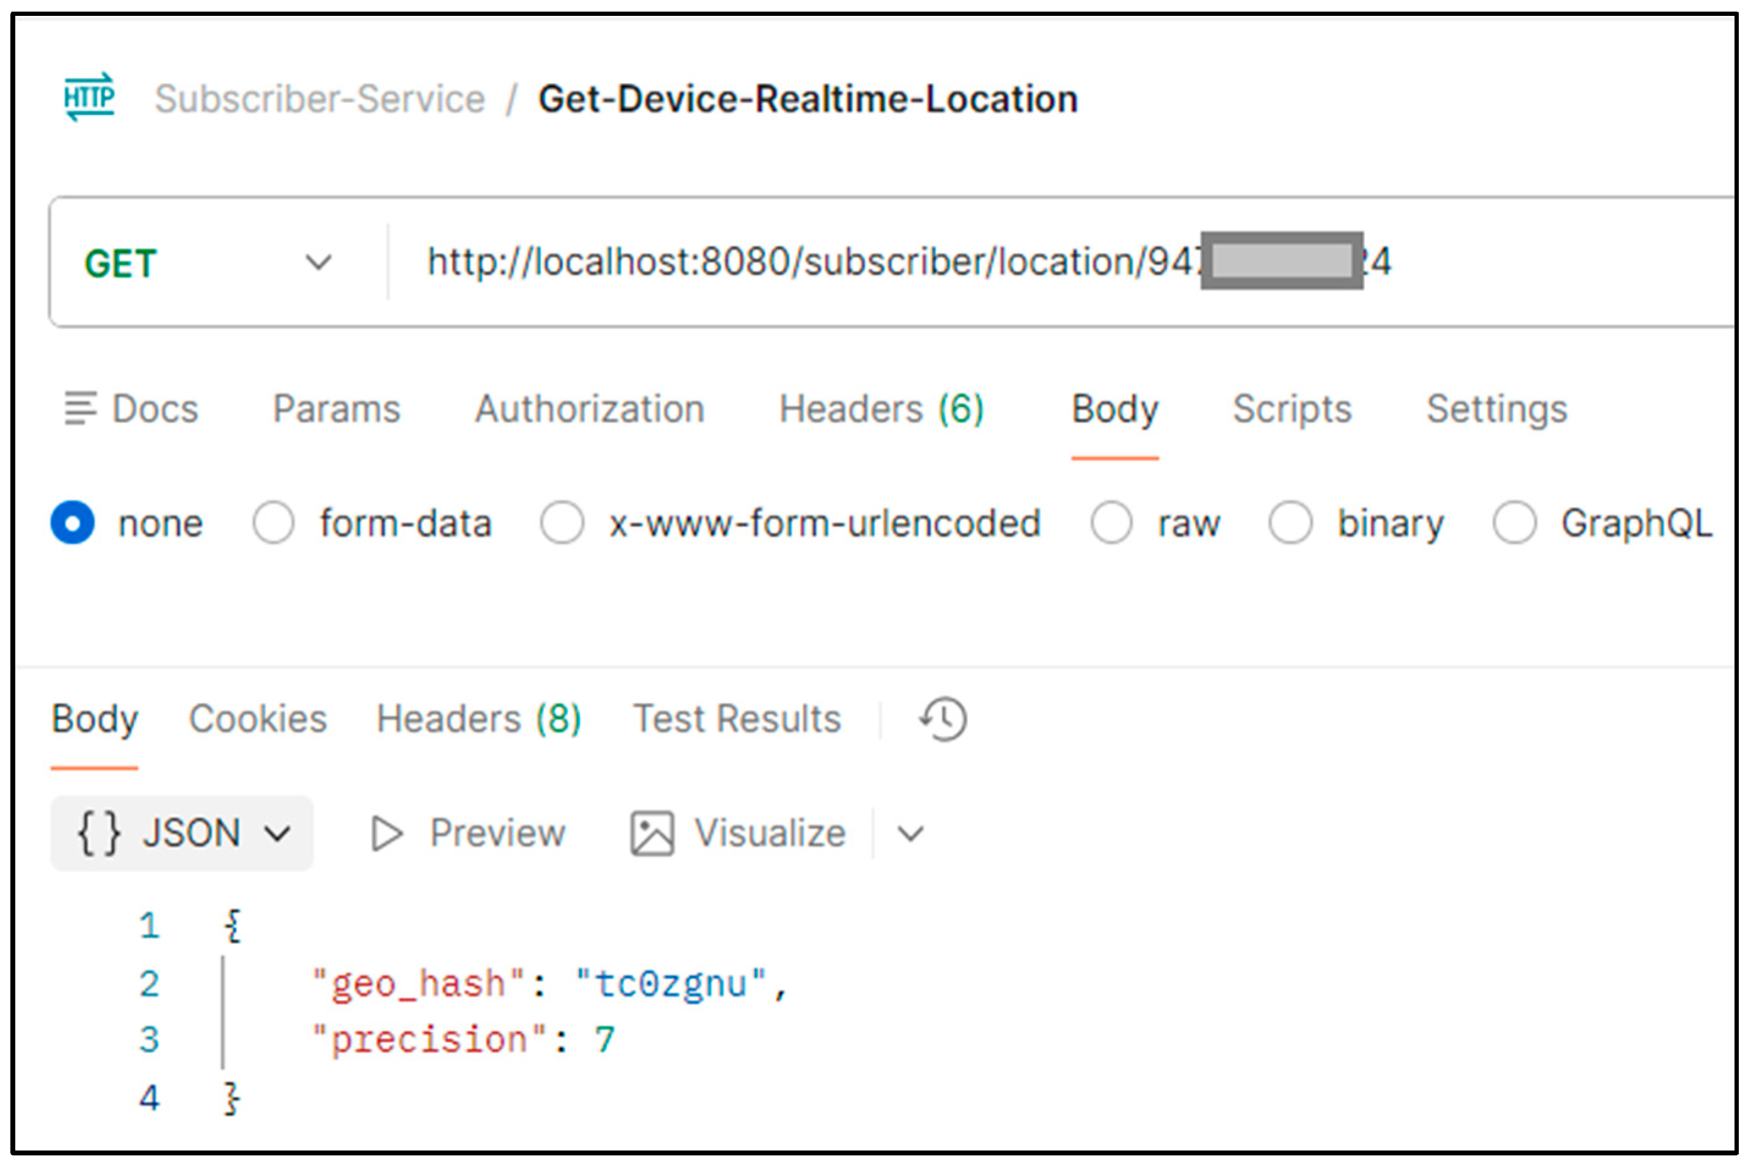
Task: Switch to the Authorization tab
Action: coord(590,409)
